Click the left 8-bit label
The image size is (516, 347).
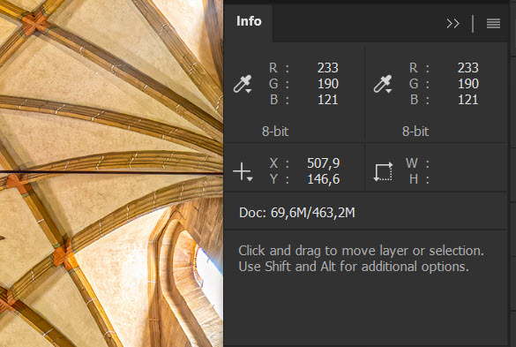point(275,132)
